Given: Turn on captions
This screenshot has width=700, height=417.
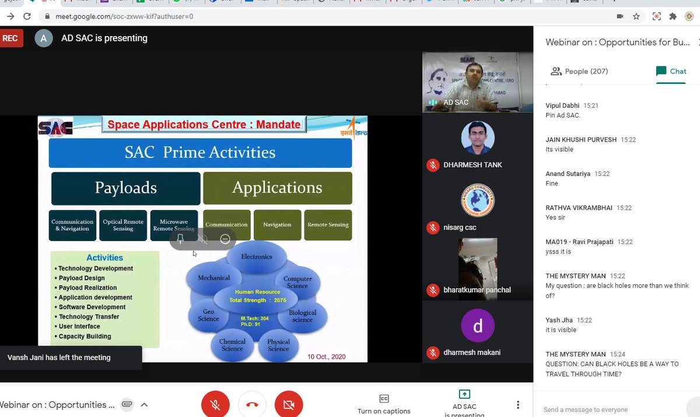Looking at the screenshot, I should coord(384,404).
